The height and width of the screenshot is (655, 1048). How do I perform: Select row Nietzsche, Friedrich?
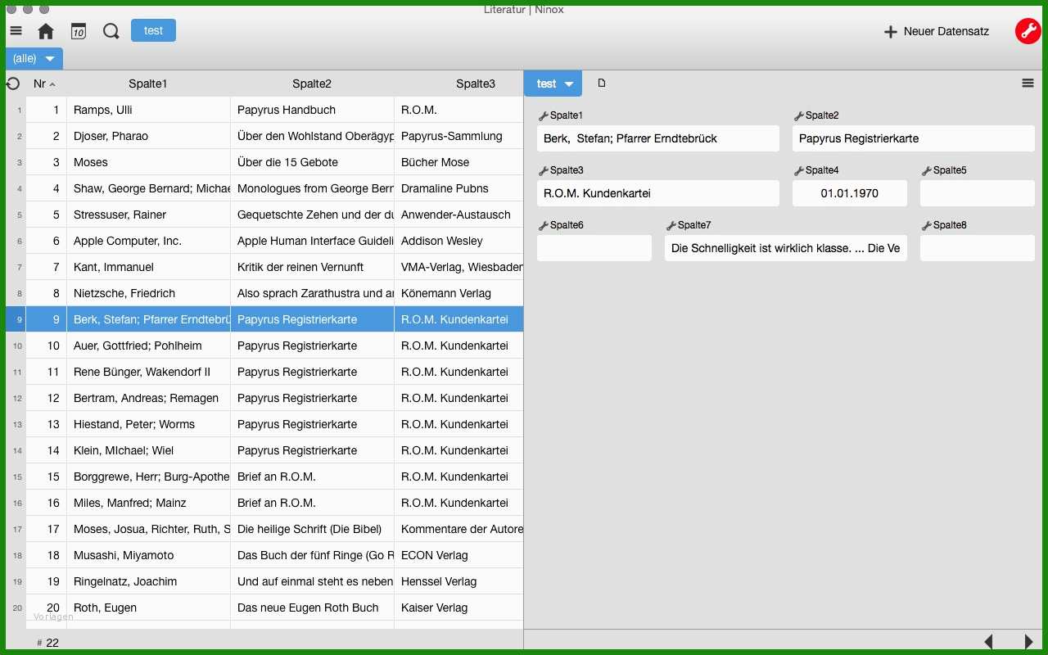pyautogui.click(x=264, y=293)
